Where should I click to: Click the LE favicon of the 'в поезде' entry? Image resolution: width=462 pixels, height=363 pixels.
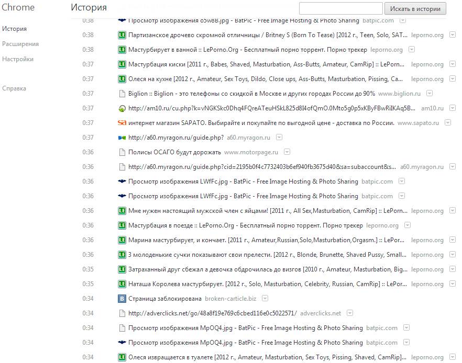pyautogui.click(x=122, y=225)
